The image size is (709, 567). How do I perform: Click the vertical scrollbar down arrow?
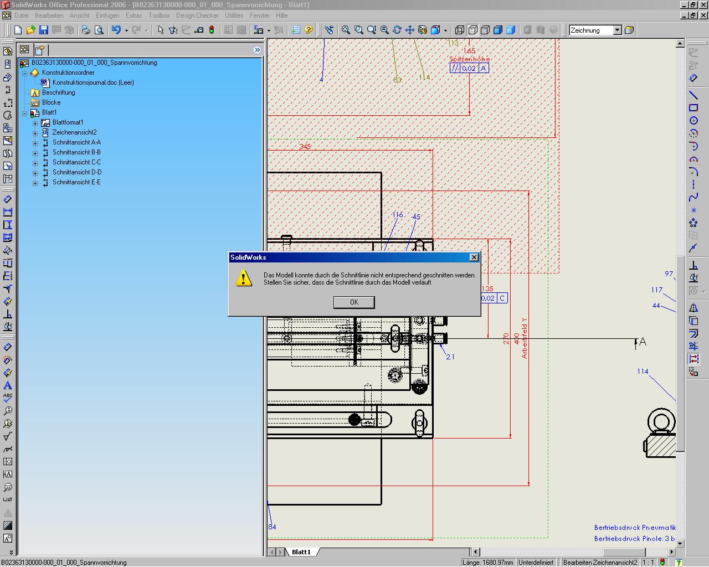(x=680, y=543)
